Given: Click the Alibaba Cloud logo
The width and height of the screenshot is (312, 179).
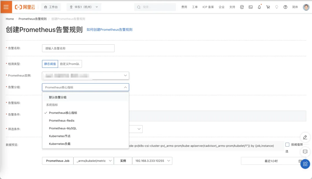Looking at the screenshot, I should (x=25, y=7).
